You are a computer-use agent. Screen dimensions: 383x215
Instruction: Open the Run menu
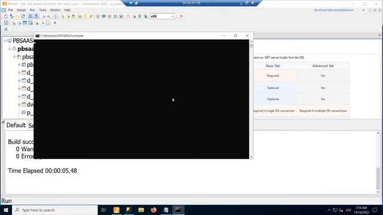coord(32,10)
